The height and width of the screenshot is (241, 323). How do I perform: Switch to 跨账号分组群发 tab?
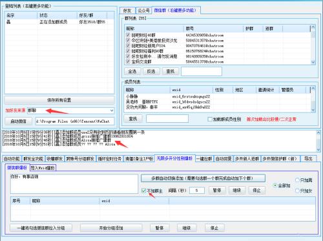(80, 159)
